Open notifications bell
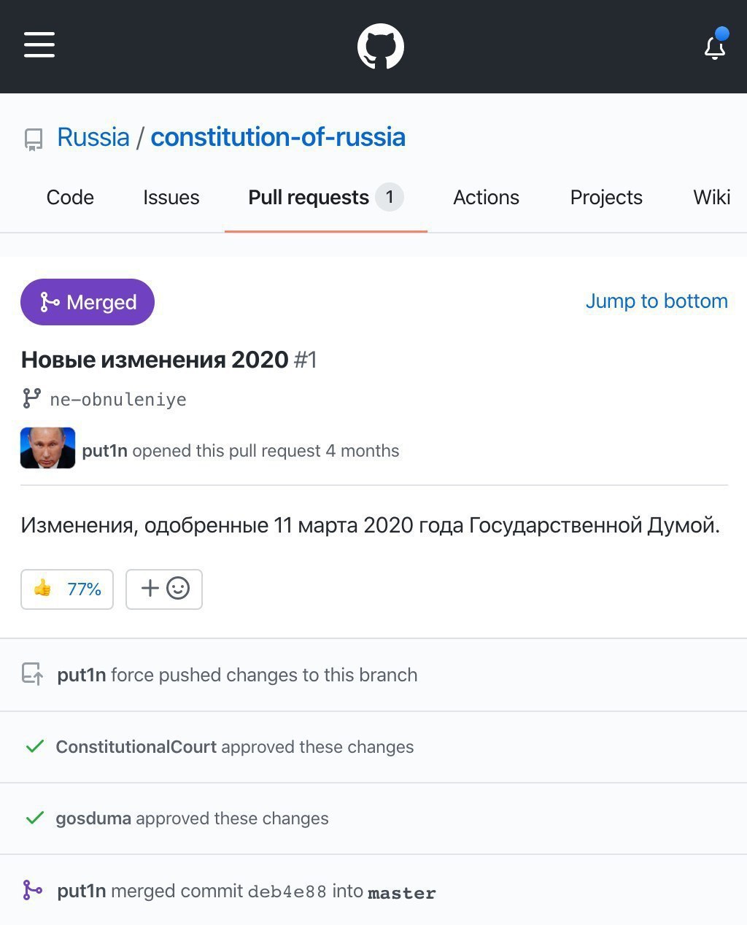 (715, 47)
